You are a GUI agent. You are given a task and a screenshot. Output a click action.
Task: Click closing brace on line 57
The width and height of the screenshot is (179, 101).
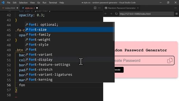(x=16, y=90)
